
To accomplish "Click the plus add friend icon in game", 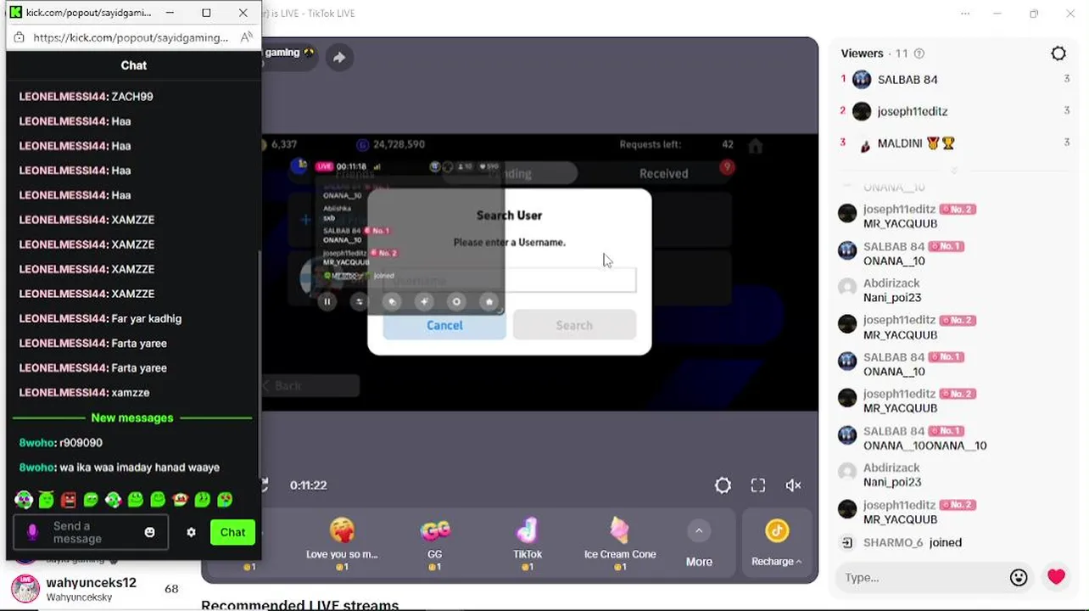I will (x=305, y=219).
